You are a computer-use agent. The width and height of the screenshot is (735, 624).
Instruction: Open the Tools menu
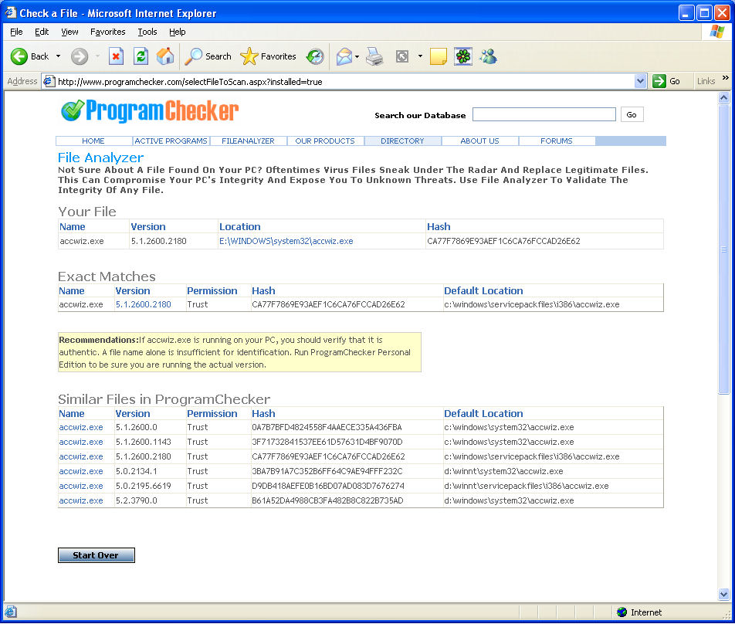[x=147, y=32]
